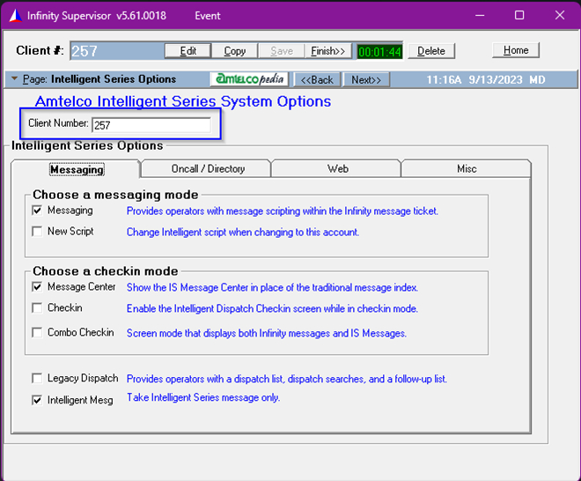
Task: Enable the Combo Checkin checkbox
Action: pos(37,333)
